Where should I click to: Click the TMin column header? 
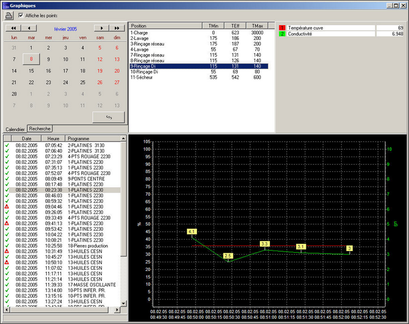tap(213, 26)
